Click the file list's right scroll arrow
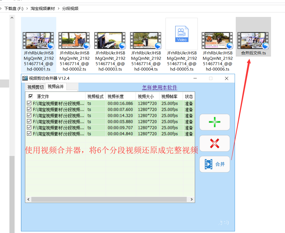The image size is (285, 233). coord(192,200)
